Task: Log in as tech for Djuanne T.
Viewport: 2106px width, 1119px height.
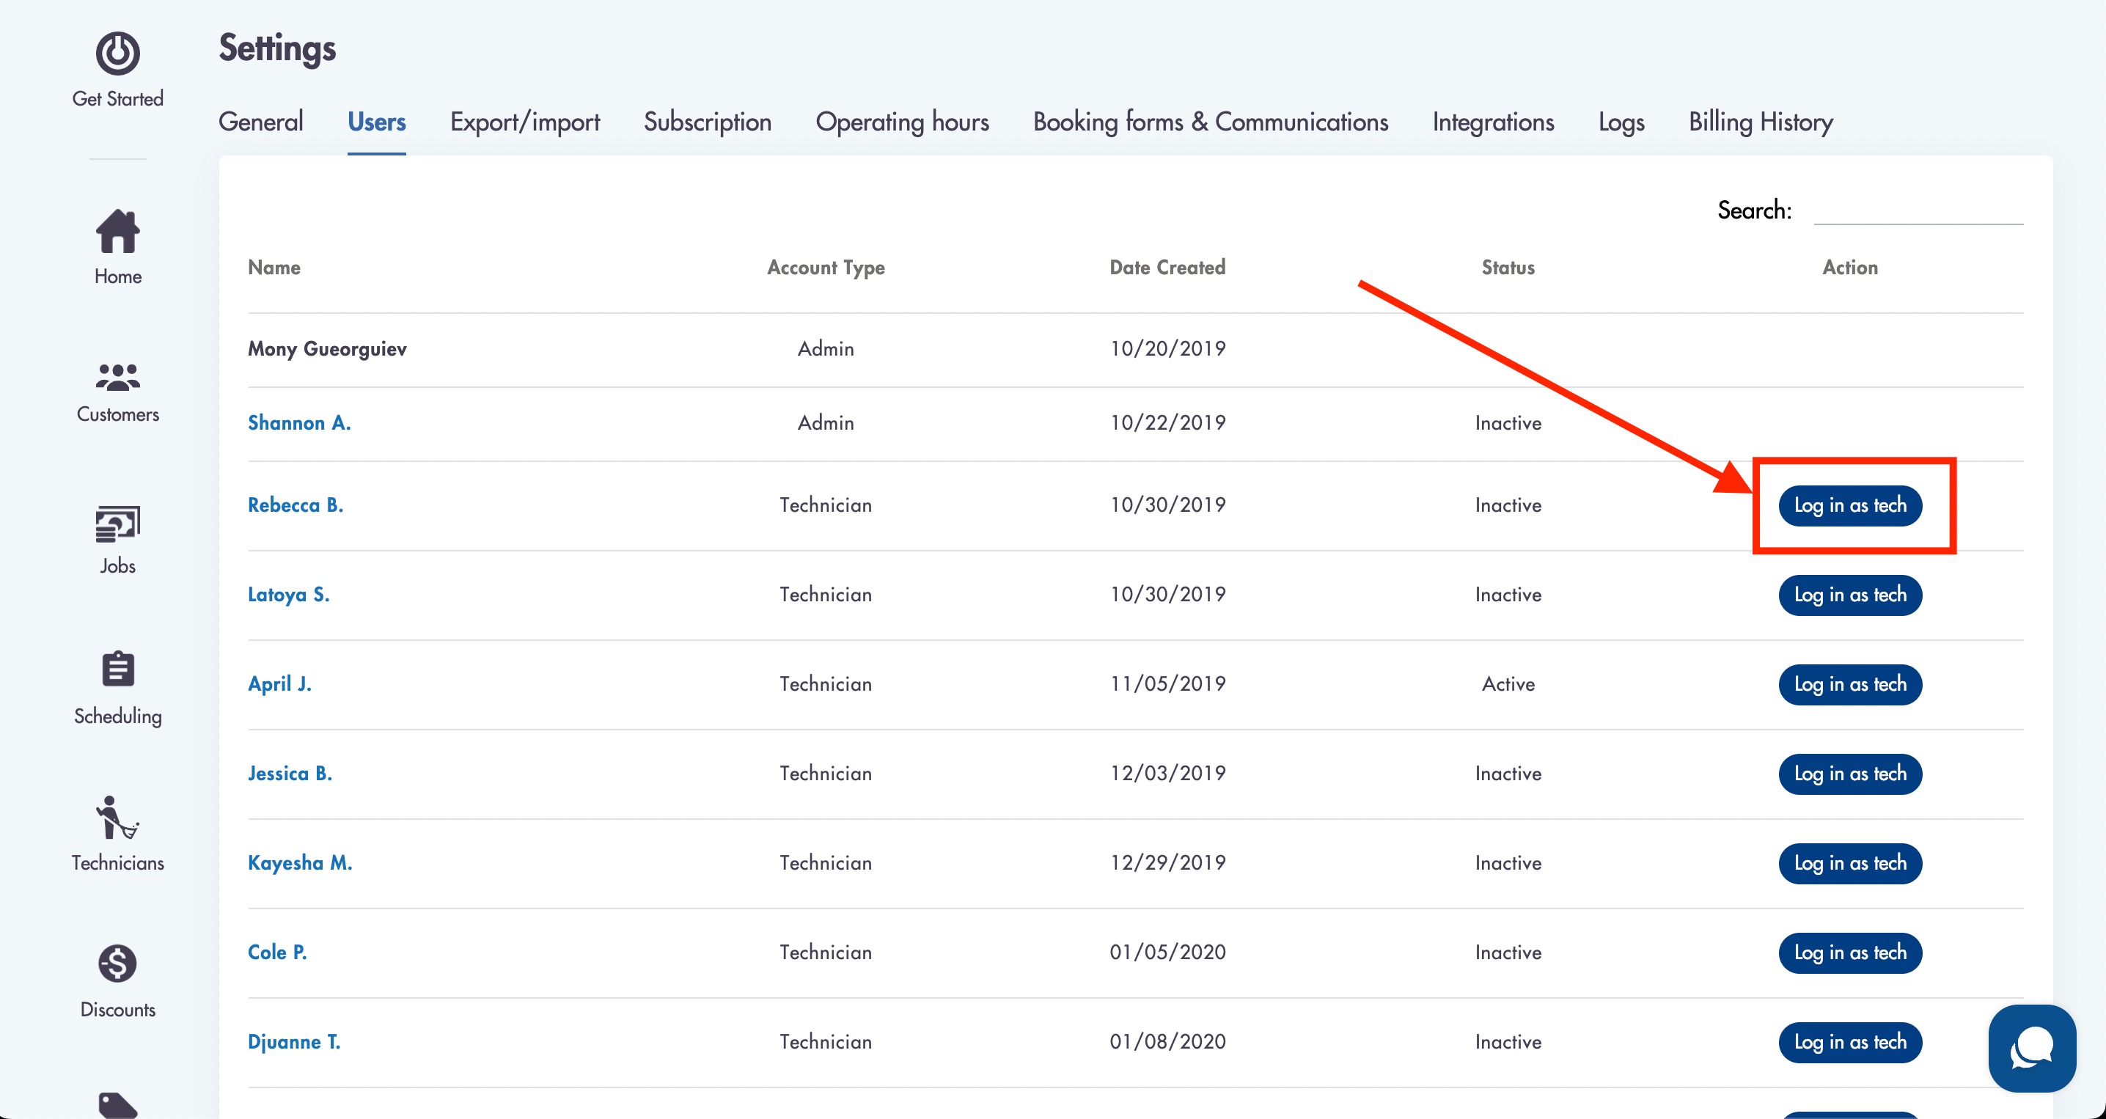Action: point(1850,1041)
